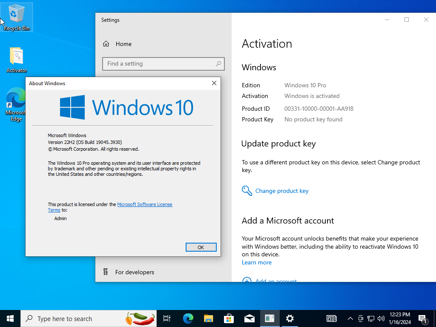Close the About Windows dialog
Screen dimensions: 436x327
(x=214, y=83)
